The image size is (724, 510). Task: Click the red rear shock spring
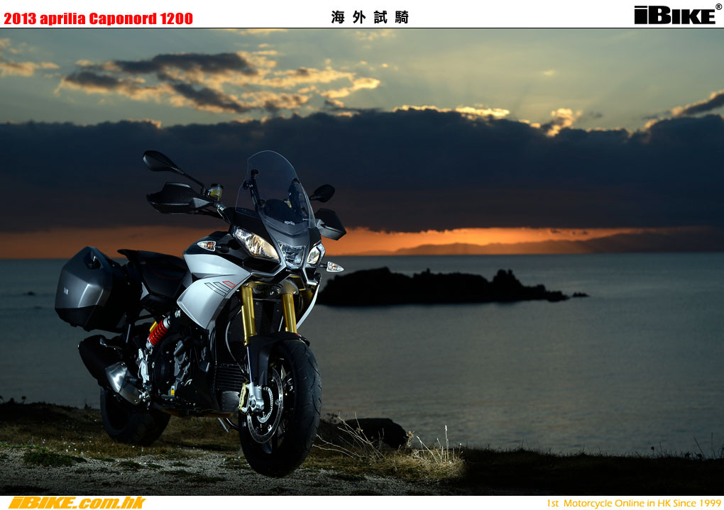[158, 331]
